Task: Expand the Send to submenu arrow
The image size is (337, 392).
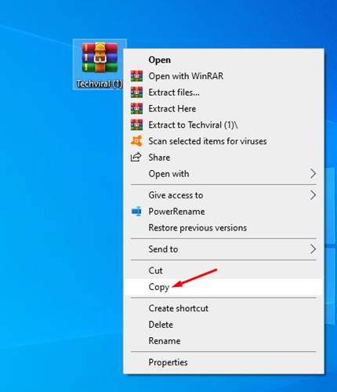Action: (x=313, y=249)
